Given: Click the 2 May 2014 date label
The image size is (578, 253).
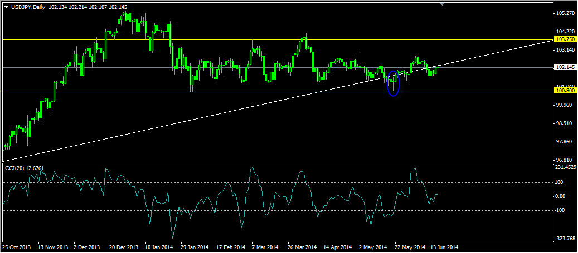Looking at the screenshot, I should 372,247.
